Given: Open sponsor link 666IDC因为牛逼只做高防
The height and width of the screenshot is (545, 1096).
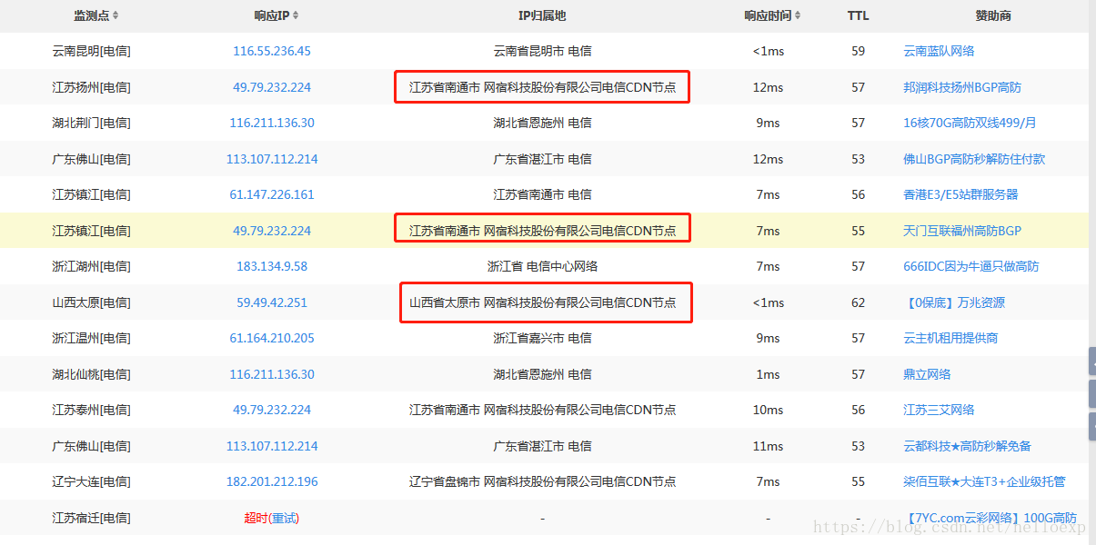Looking at the screenshot, I should [971, 266].
